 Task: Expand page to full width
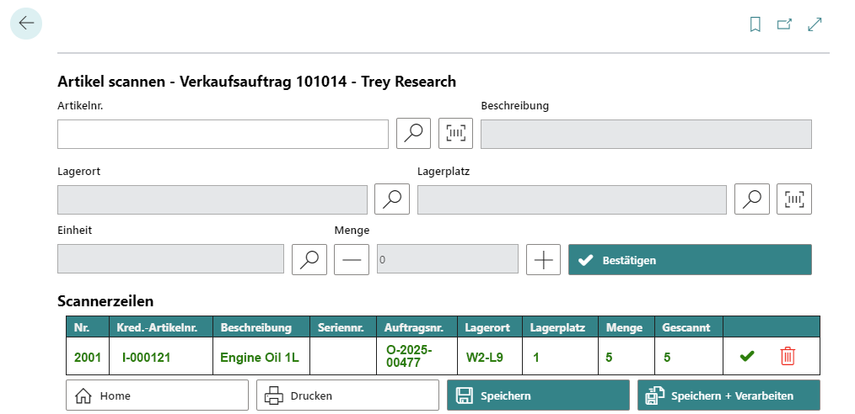click(815, 24)
